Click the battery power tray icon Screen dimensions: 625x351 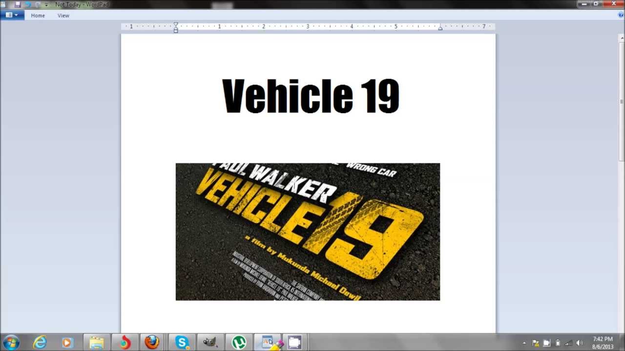pos(558,343)
